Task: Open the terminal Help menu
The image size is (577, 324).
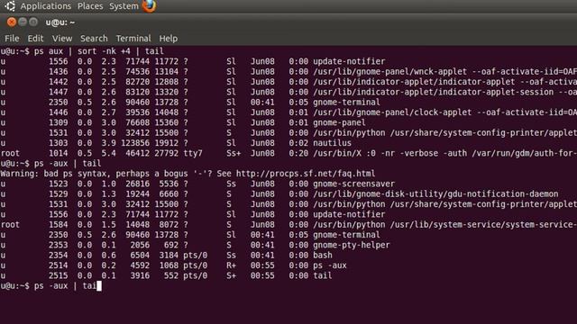Action: 169,38
